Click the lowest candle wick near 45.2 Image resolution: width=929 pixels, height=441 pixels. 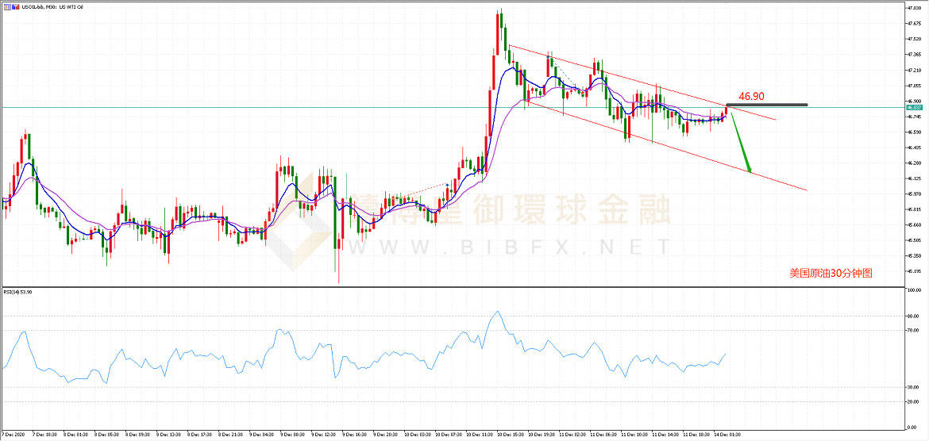coord(338,281)
